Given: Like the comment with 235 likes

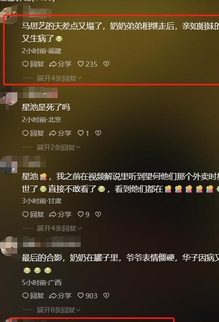Looking at the screenshot, I should click(87, 64).
